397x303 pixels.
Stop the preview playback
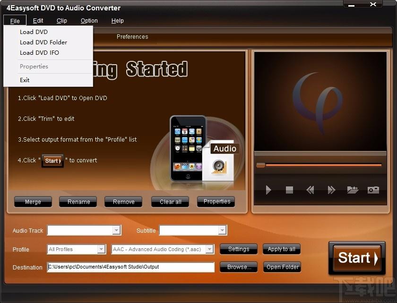point(289,190)
